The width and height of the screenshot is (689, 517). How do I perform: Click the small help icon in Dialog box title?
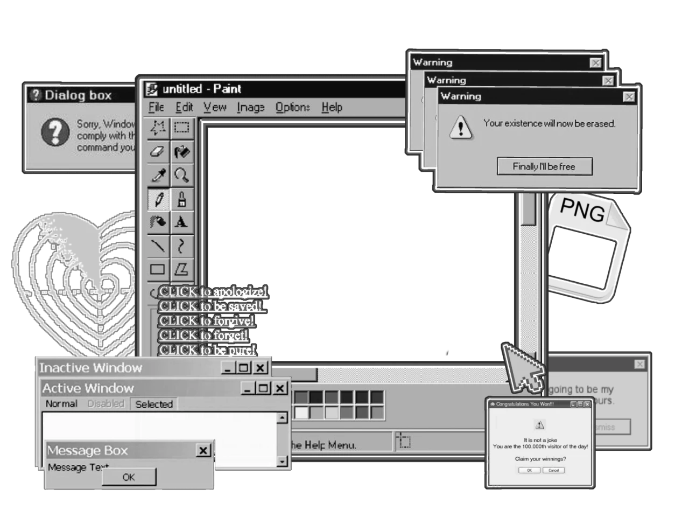(x=36, y=95)
